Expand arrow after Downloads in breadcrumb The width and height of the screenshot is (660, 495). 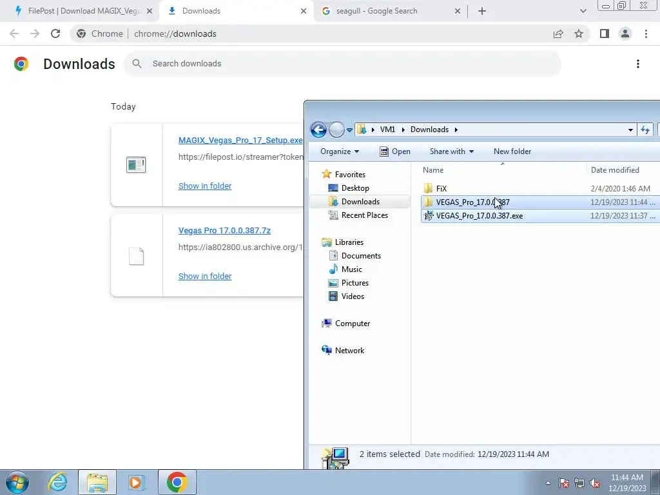456,130
